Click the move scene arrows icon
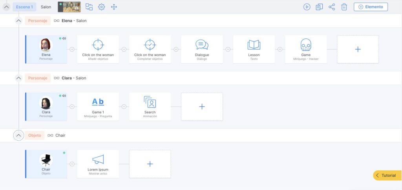This screenshot has height=190, width=402. (114, 7)
